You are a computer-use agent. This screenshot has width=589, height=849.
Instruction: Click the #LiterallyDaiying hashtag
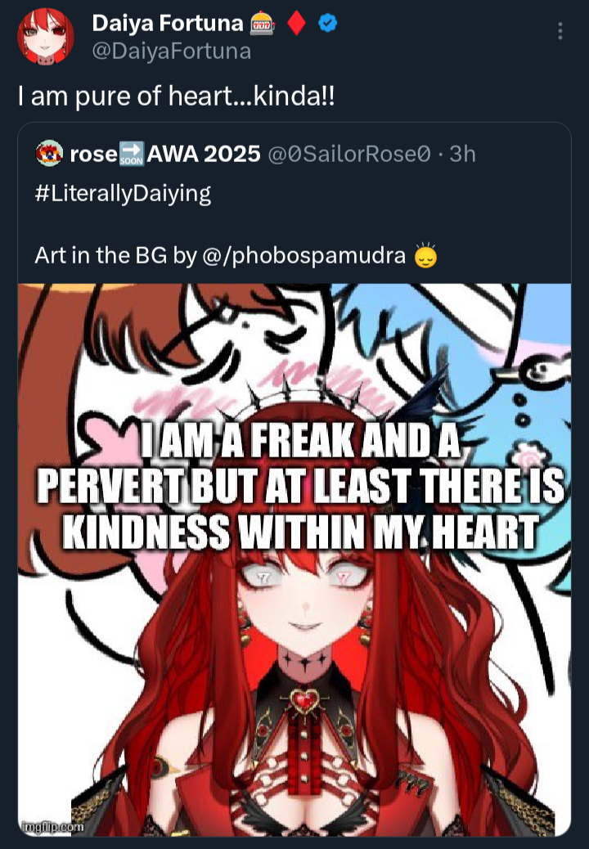tap(123, 193)
